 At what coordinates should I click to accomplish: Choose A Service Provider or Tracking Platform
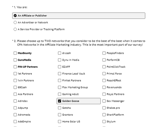point(15,29)
